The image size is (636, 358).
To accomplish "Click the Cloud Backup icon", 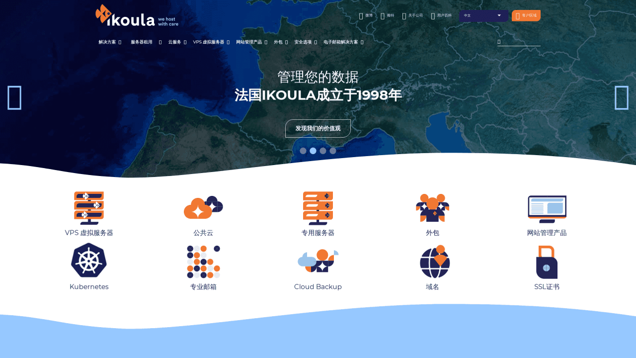I will click(318, 261).
